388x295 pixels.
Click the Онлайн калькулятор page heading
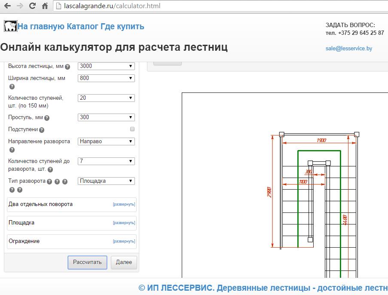click(x=114, y=47)
